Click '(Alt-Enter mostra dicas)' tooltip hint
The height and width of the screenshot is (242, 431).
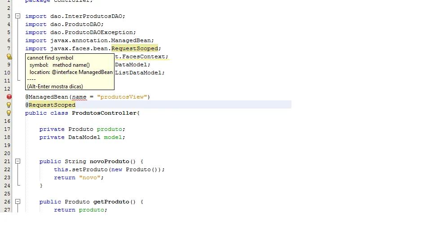[55, 86]
